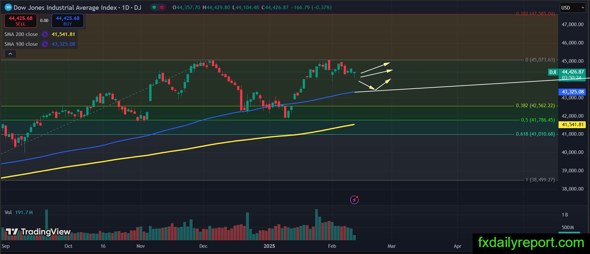Screen dimensions: 590x254
Task: Click the green market status dot
Action: pyautogui.click(x=154, y=7)
